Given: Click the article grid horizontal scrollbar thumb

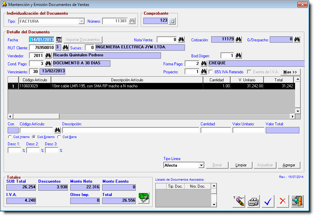Looking at the screenshot, I should click(x=36, y=116).
